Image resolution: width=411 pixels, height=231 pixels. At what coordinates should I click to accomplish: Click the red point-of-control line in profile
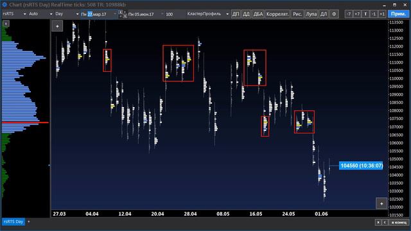25,123
